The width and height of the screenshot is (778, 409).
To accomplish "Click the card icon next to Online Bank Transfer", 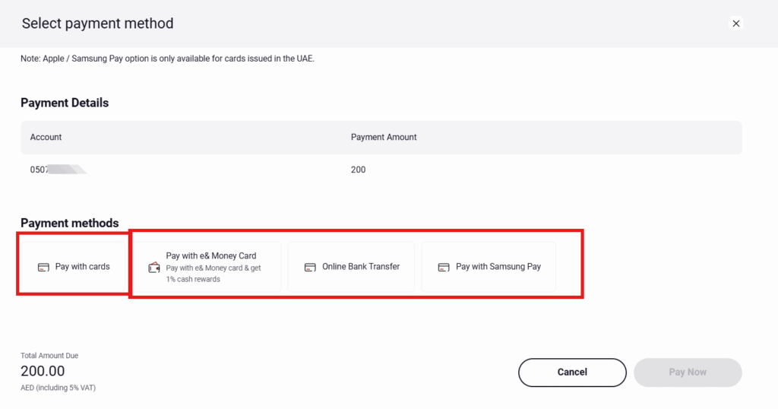I will [310, 268].
